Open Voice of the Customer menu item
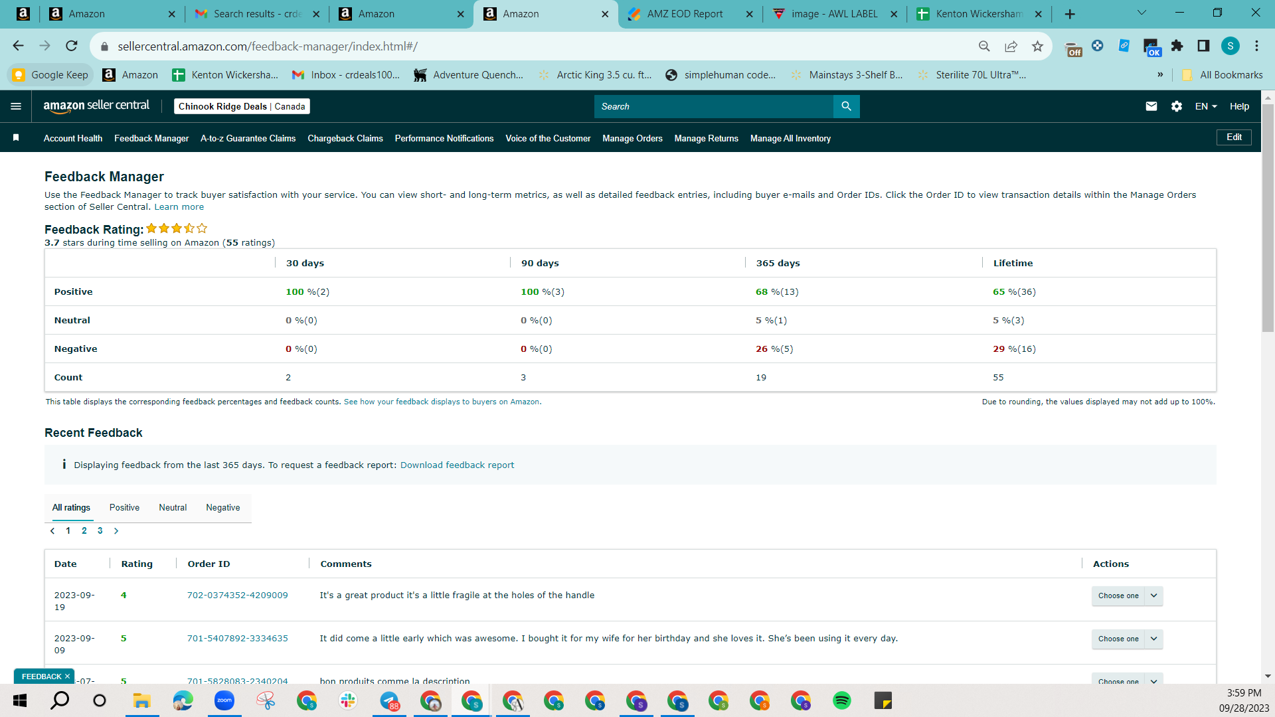This screenshot has width=1275, height=717. click(x=548, y=138)
